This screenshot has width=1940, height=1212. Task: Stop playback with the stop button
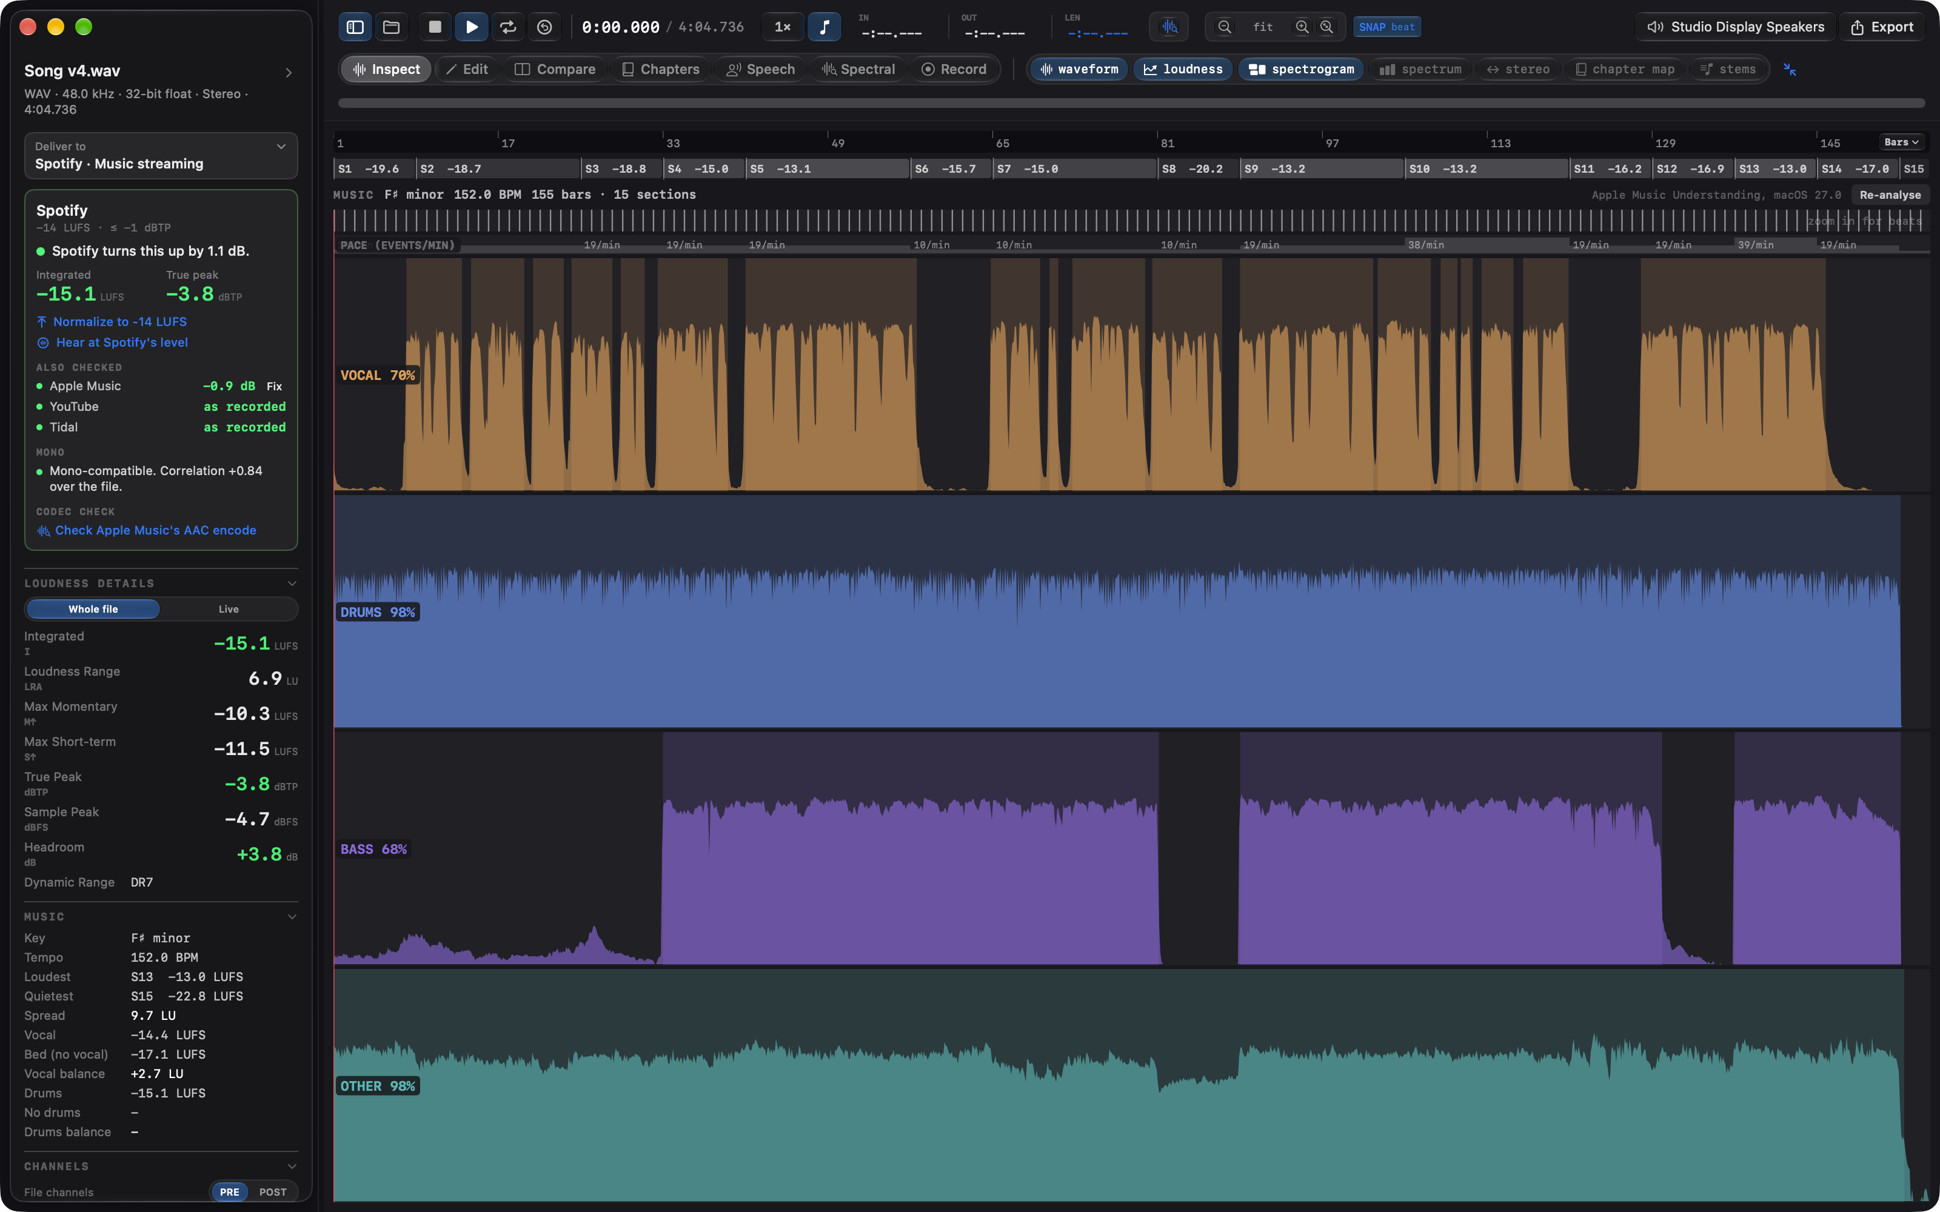click(435, 27)
